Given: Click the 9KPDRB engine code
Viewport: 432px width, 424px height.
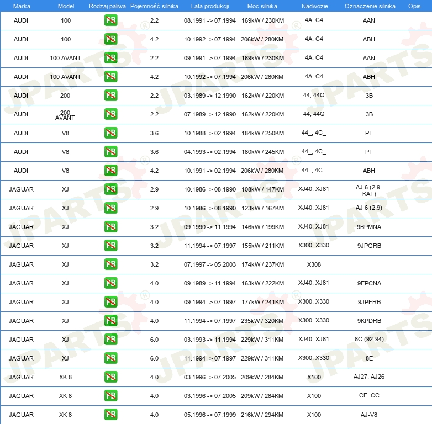Looking at the screenshot, I should point(369,321).
